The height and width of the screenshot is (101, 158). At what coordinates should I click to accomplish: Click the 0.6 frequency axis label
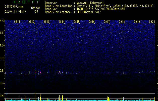pyautogui.click(x=2, y=96)
